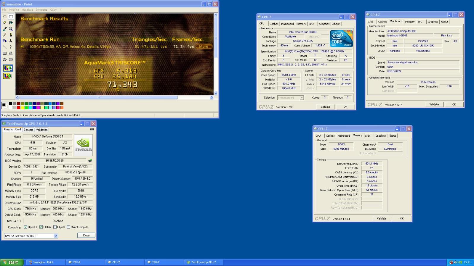The height and width of the screenshot is (266, 474).
Task: Select the rectangular Select tool in Paint
Action: click(x=11, y=17)
